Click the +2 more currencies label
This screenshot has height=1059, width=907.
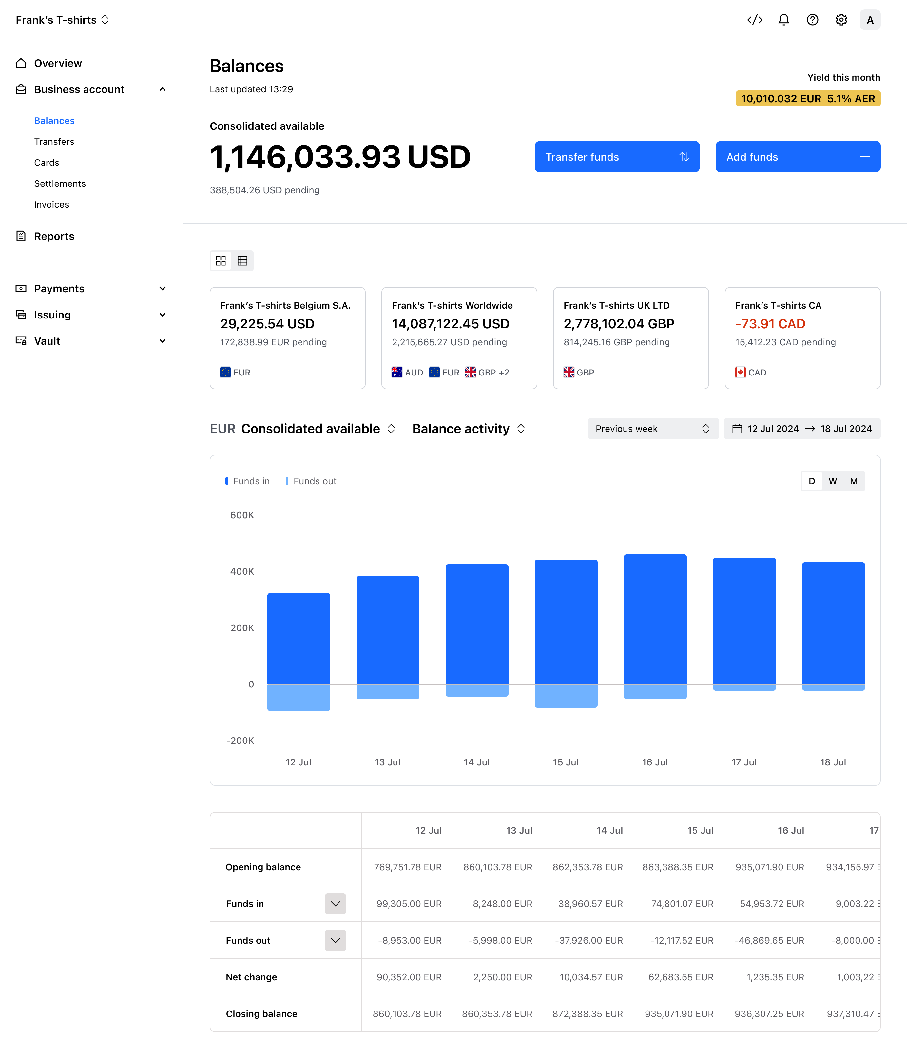tap(504, 373)
